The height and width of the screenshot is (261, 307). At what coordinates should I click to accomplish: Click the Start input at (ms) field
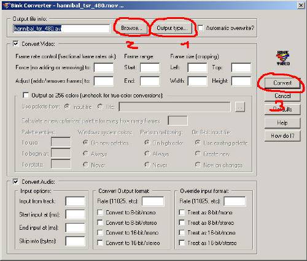pyautogui.click(x=75, y=214)
